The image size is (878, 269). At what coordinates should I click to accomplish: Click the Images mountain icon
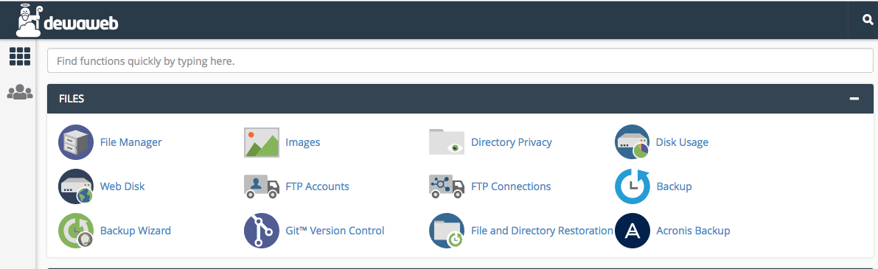pyautogui.click(x=262, y=142)
